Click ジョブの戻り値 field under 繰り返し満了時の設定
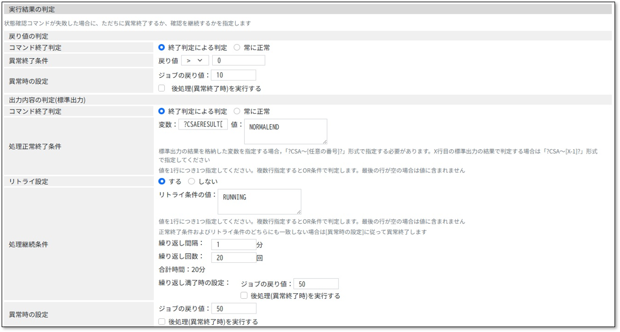 click(x=316, y=284)
